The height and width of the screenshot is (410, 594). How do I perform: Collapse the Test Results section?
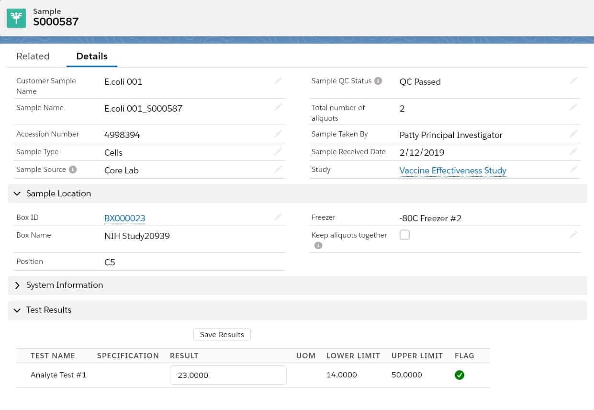pyautogui.click(x=17, y=310)
